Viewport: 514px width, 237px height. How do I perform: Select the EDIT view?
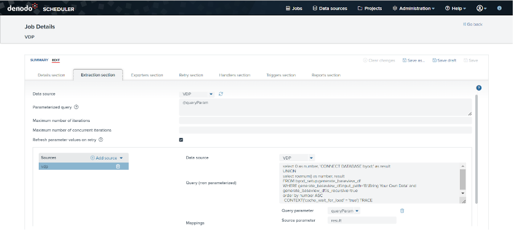pos(56,60)
